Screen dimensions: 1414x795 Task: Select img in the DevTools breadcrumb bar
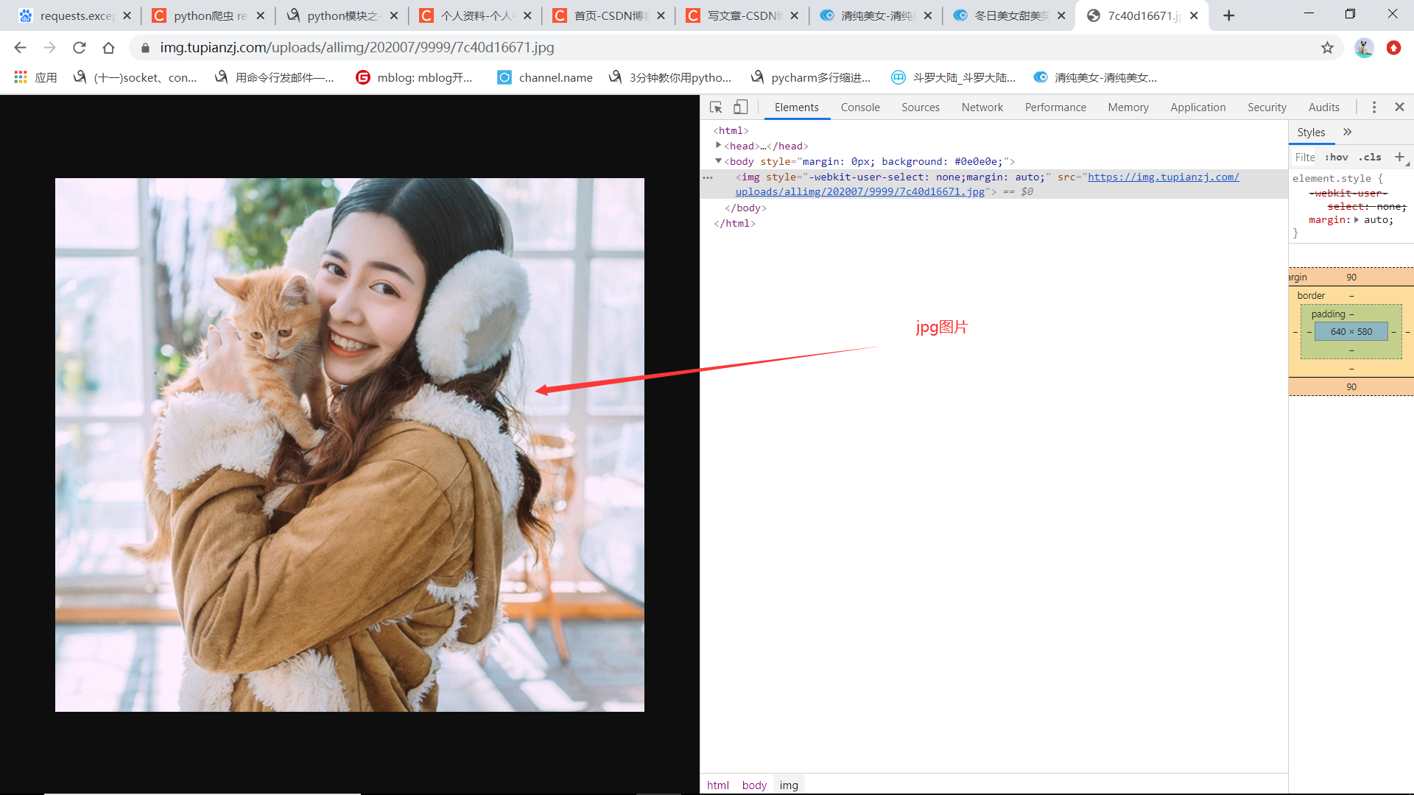(x=789, y=785)
